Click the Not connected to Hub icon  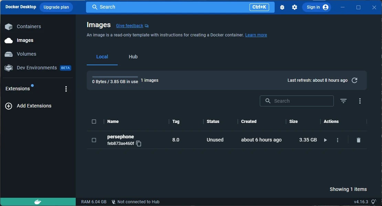pos(113,202)
